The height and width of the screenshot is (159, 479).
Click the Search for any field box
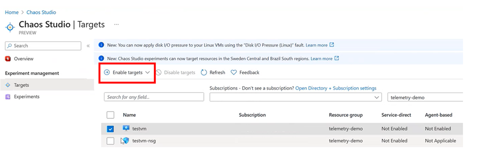pyautogui.click(x=154, y=97)
